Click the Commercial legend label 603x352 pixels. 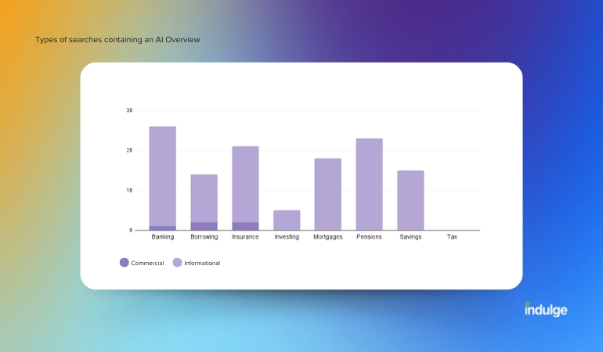click(148, 264)
